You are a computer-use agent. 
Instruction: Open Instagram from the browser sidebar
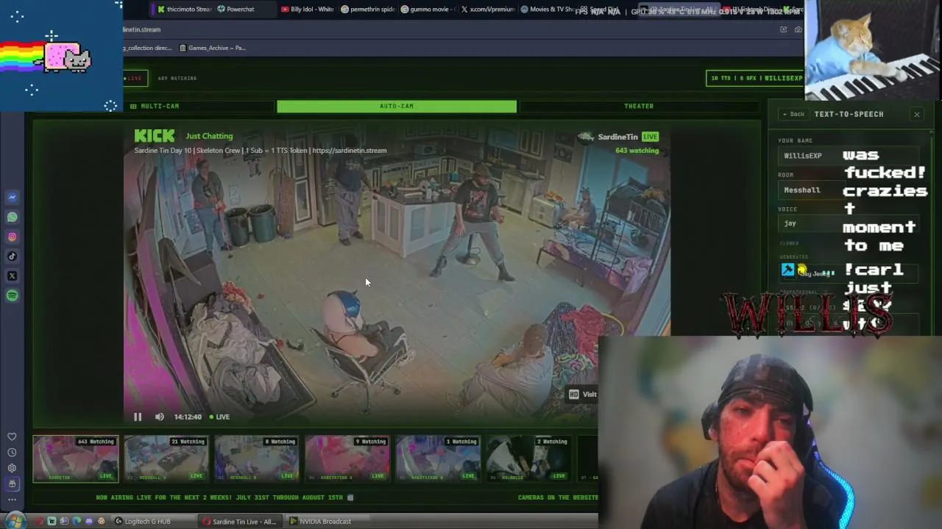pyautogui.click(x=12, y=237)
